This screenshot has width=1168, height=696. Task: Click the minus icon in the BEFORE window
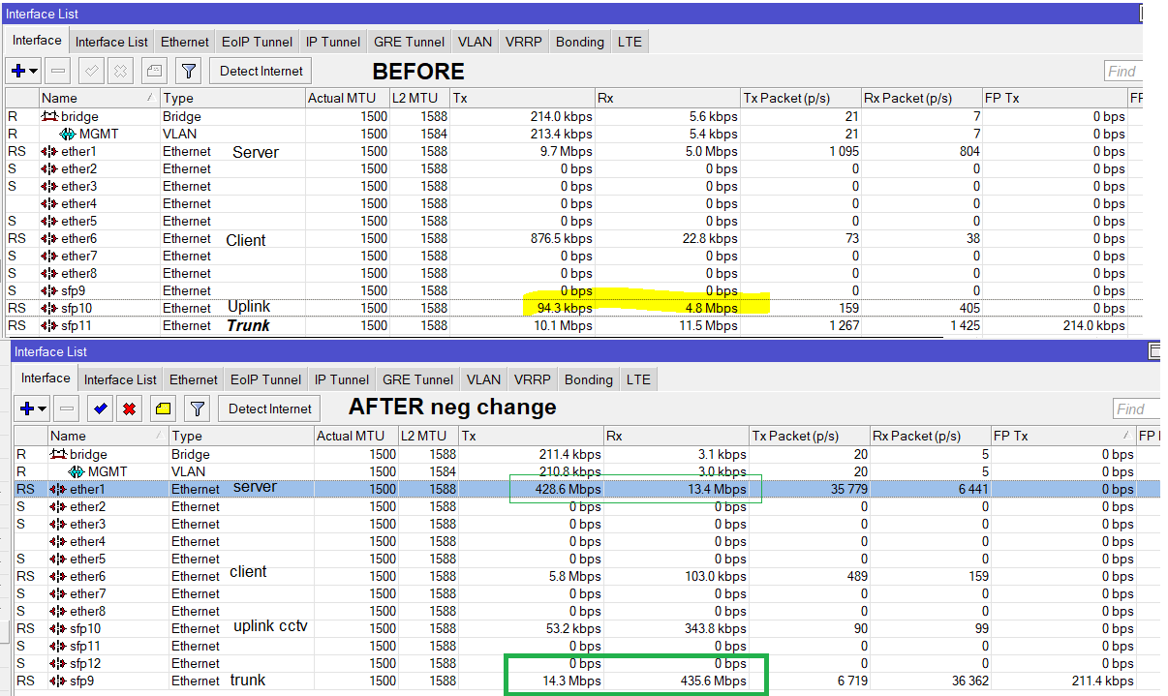click(x=57, y=70)
